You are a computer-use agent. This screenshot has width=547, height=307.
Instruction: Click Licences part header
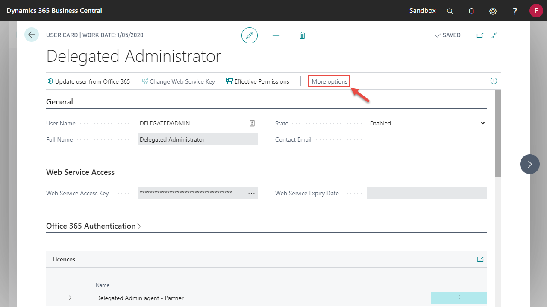tap(64, 259)
